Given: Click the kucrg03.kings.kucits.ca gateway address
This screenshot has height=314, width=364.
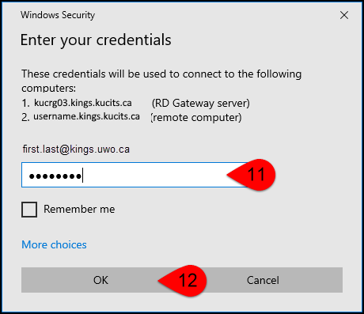Looking at the screenshot, I should click(x=83, y=103).
